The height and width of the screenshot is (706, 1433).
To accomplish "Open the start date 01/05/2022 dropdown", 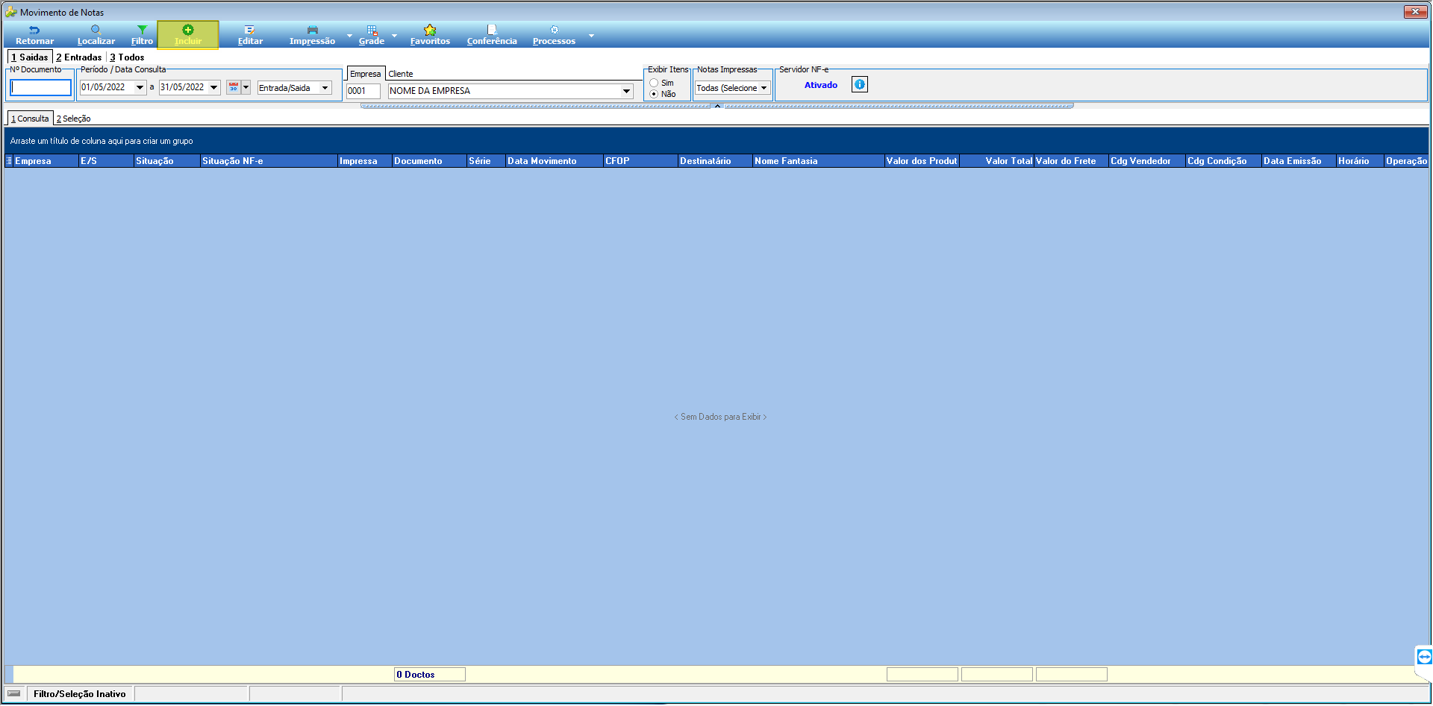I will tap(140, 87).
